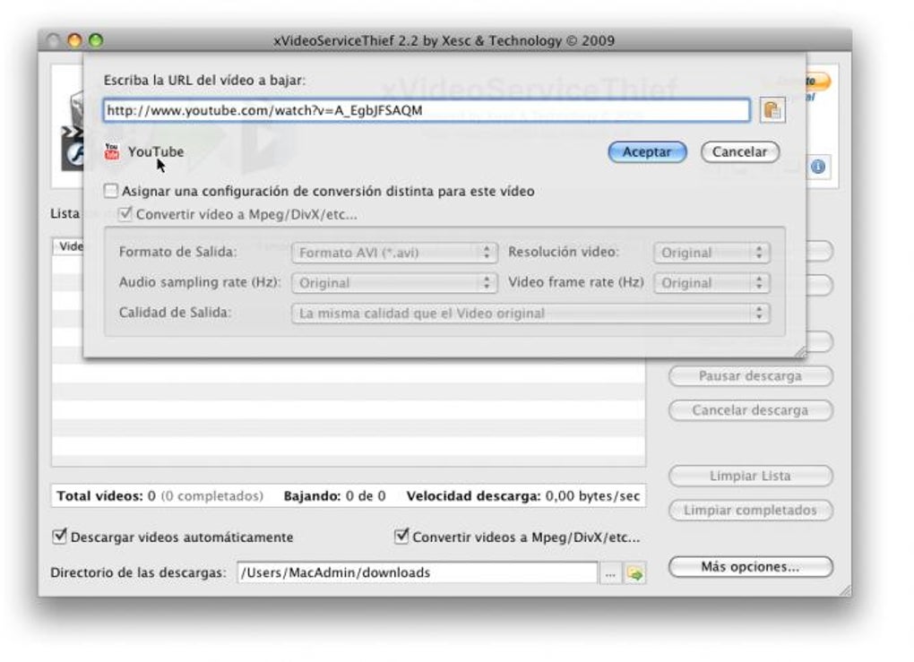Click the paste-from-clipboard icon beside URL field
Image resolution: width=914 pixels, height=662 pixels.
(x=772, y=110)
